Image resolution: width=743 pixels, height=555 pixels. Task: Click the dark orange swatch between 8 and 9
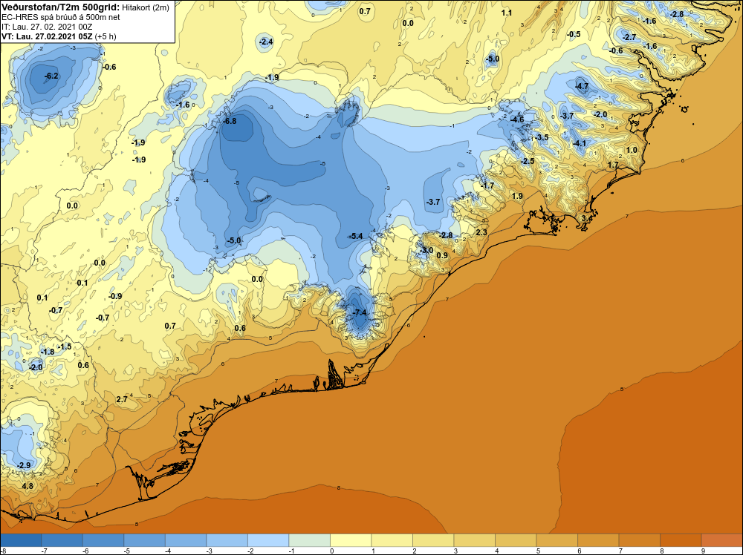[x=681, y=540]
